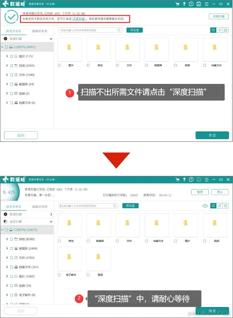
Task: Expand the 档案文件 (161) tree node
Action: pyautogui.click(x=7, y=267)
